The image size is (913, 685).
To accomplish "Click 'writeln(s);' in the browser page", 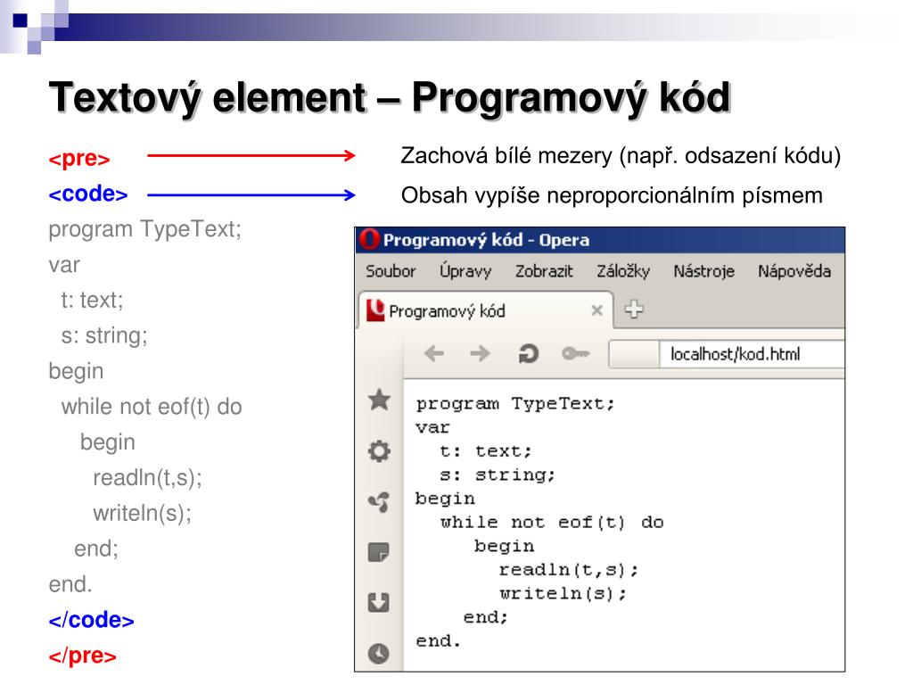I will tap(563, 593).
